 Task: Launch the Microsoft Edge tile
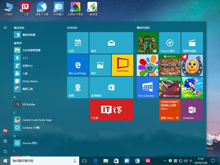[78, 65]
